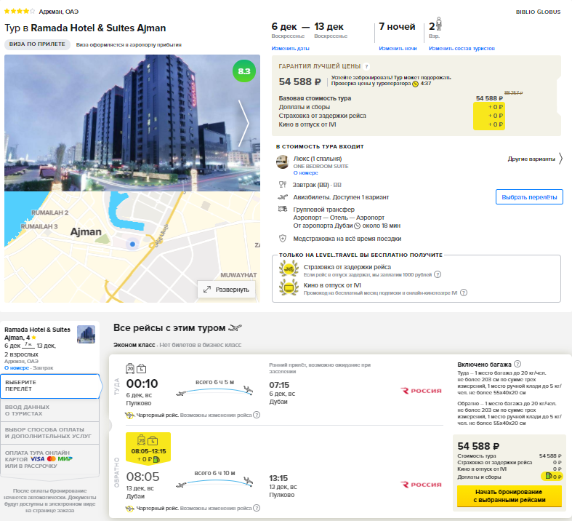
Task: Click the hotel location marker on map
Action: 132,244
